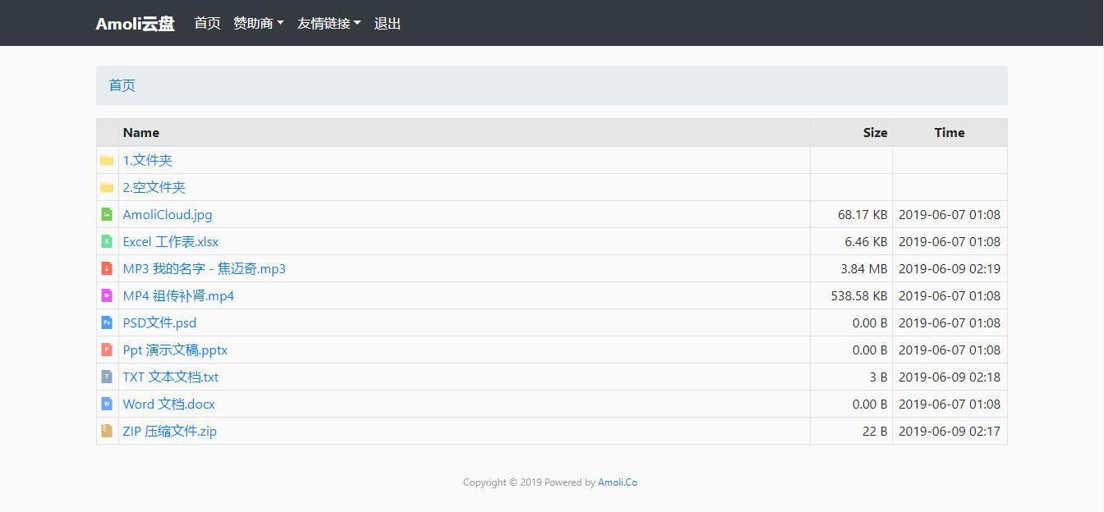Go to 首页 in the navbar
The image size is (1104, 512).
[207, 23]
